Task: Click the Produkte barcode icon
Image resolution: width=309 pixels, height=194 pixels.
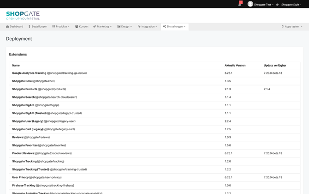Action: (x=53, y=26)
